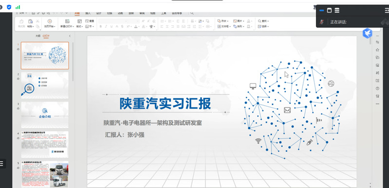Screen dimensions: 389x188
Task: Toggle italic formatting button
Action: pos(106,26)
